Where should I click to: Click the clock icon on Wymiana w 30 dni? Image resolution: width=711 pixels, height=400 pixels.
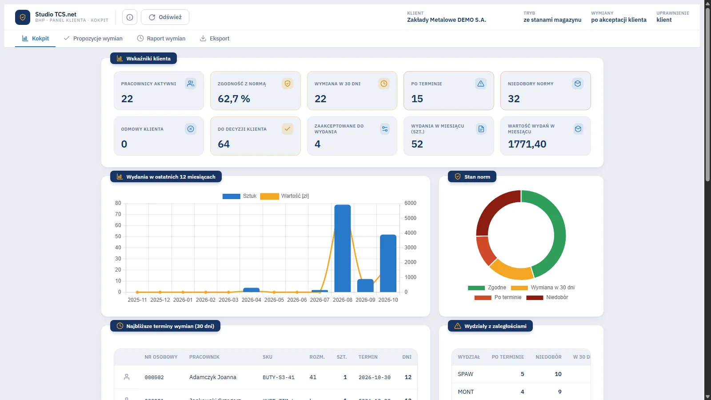(384, 84)
